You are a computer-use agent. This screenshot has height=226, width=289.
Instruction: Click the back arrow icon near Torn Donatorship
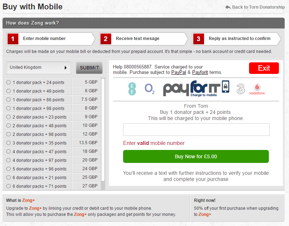228,7
